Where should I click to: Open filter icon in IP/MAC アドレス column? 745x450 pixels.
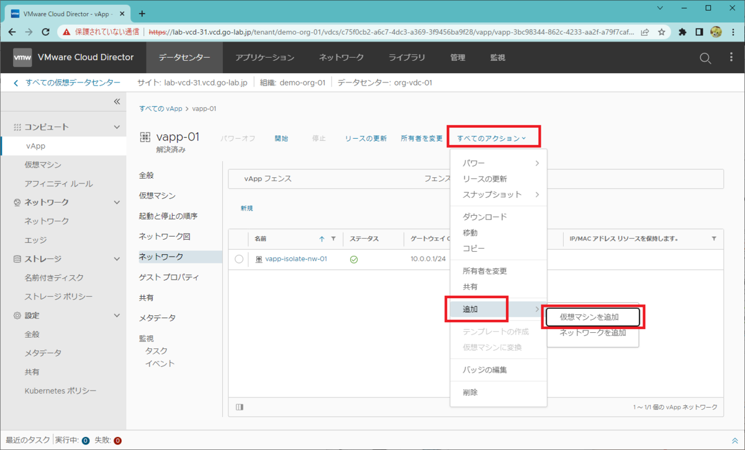(x=713, y=239)
